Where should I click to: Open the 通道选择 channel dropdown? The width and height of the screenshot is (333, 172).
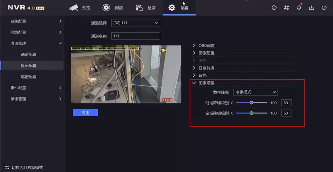pyautogui.click(x=135, y=23)
